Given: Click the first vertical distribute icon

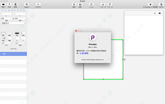Looking at the screenshot, I should tap(2, 10).
